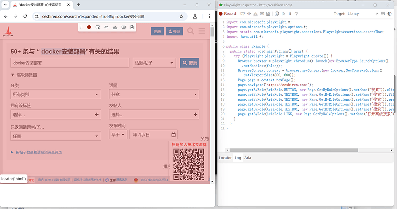Open Chrome three-dot menu

209,16
